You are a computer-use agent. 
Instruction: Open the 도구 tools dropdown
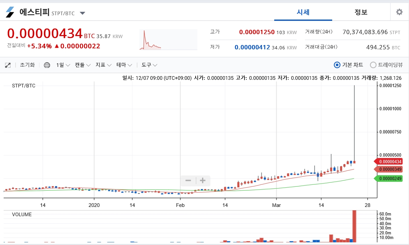pos(149,65)
